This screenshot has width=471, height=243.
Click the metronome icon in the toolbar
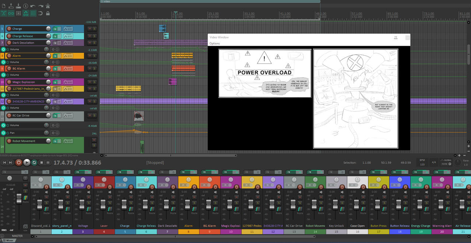coord(48,6)
